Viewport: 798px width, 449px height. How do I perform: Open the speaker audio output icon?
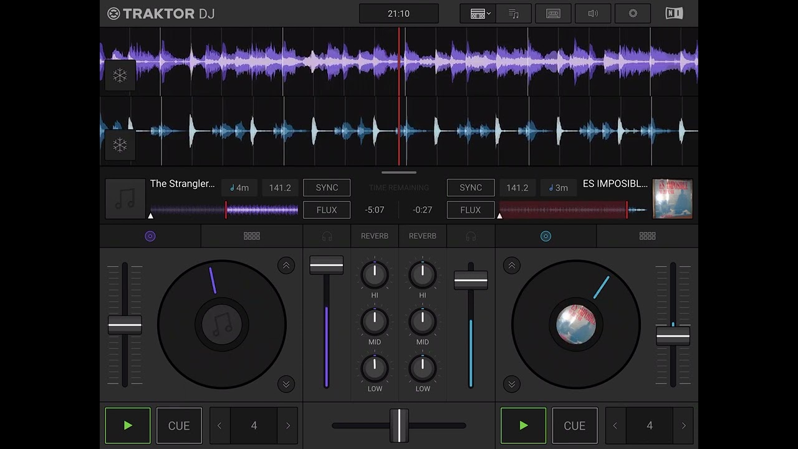click(593, 14)
